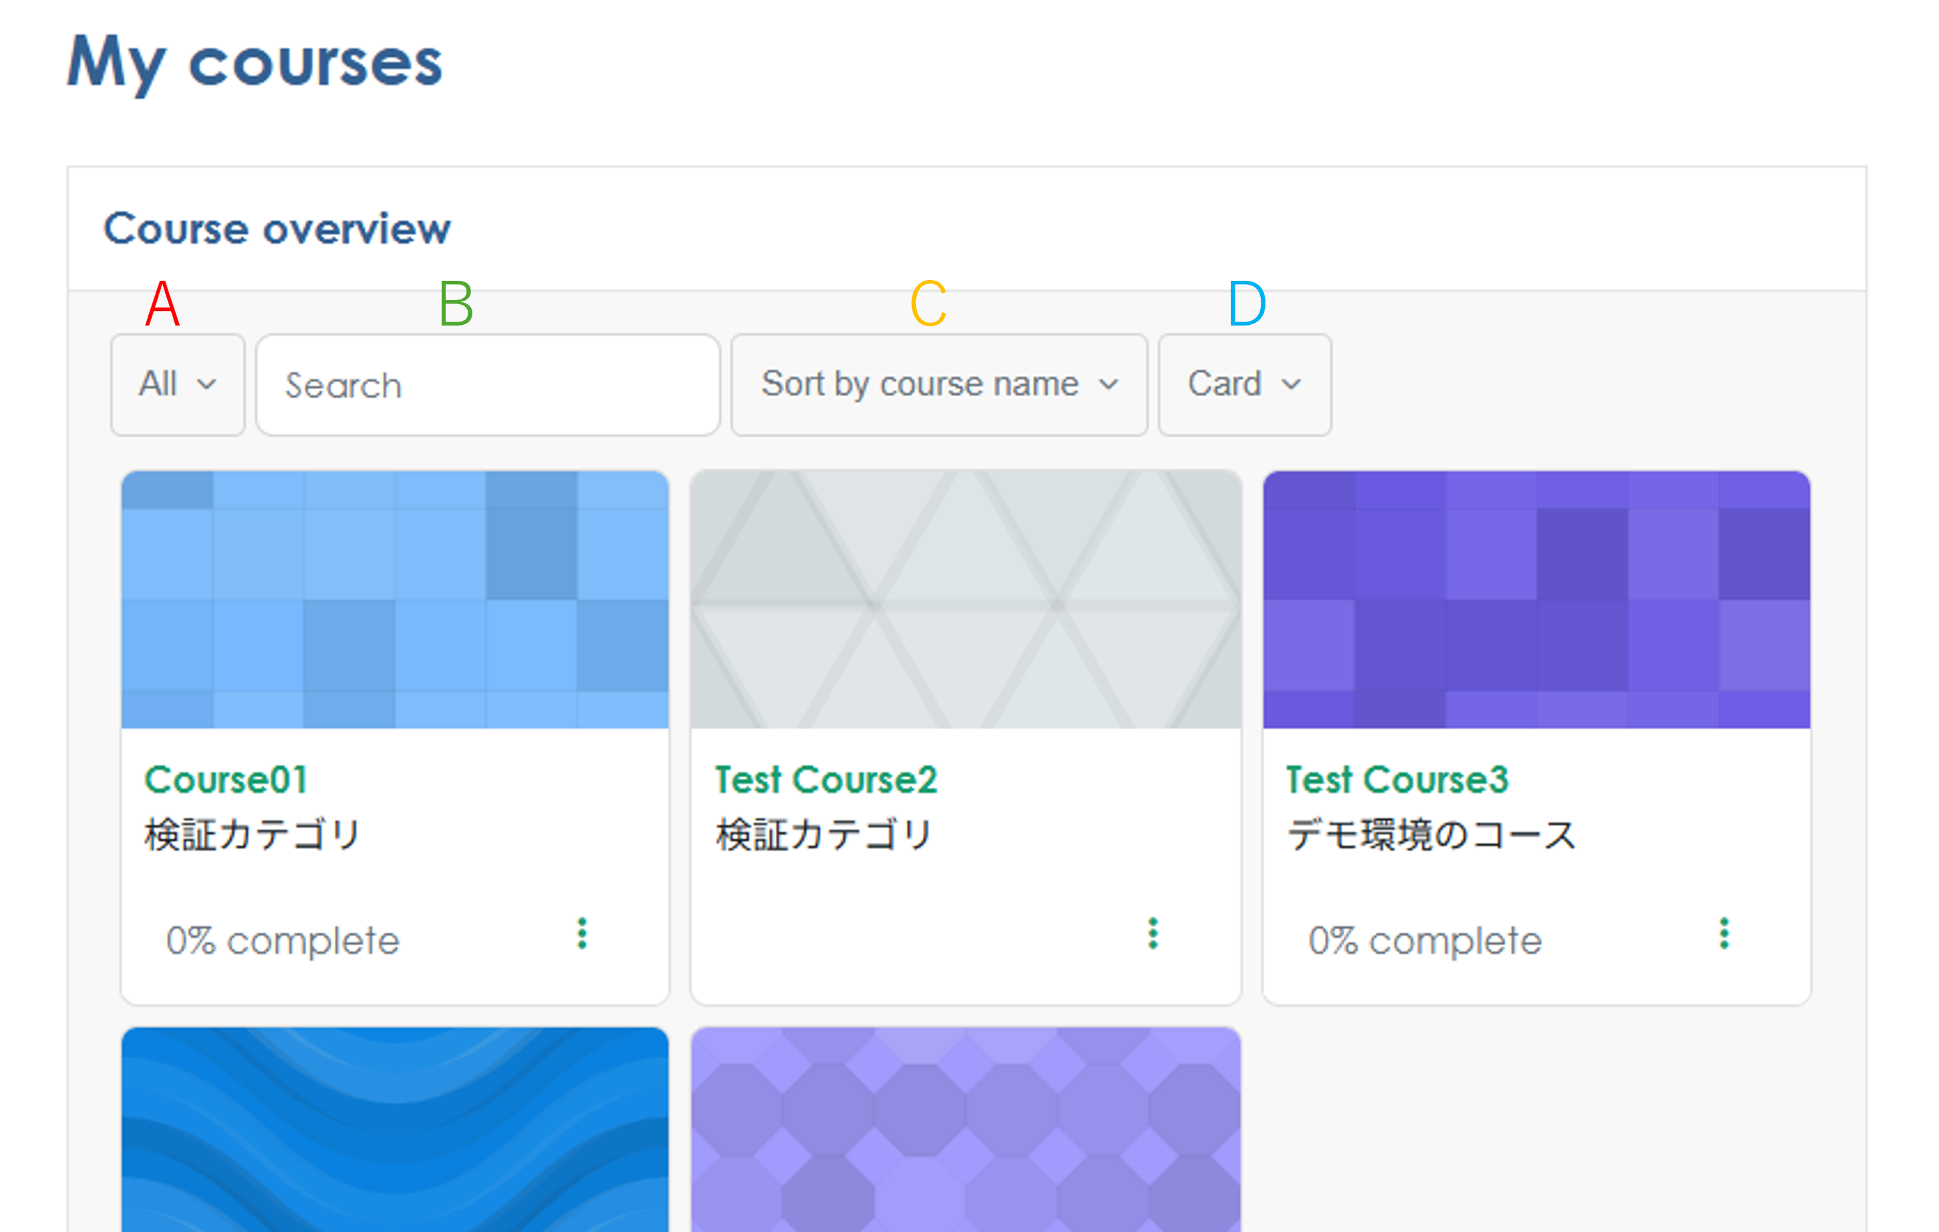This screenshot has height=1232, width=1939.
Task: Click the Search courses field
Action: (x=487, y=385)
